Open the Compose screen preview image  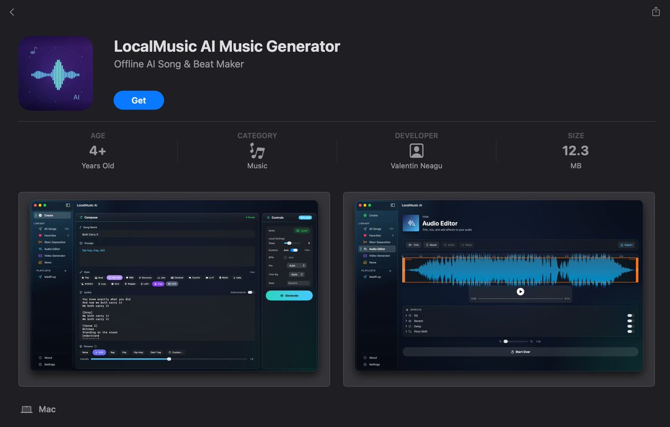[174, 289]
